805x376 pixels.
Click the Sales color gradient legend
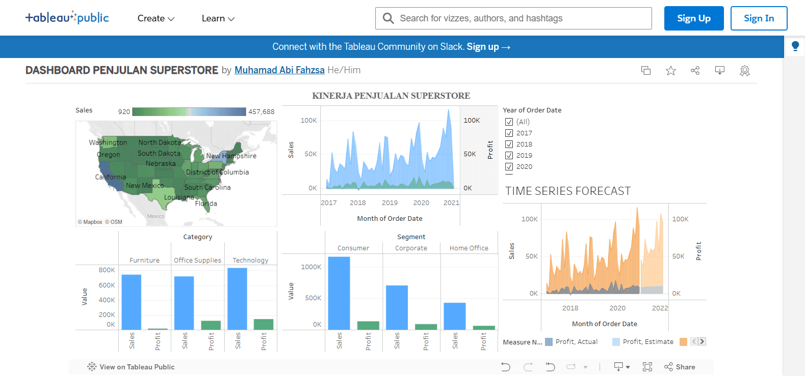click(189, 111)
